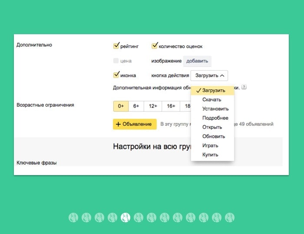This screenshot has height=234, width=304.
Task: Click the Дополнительно label
Action: (34, 45)
